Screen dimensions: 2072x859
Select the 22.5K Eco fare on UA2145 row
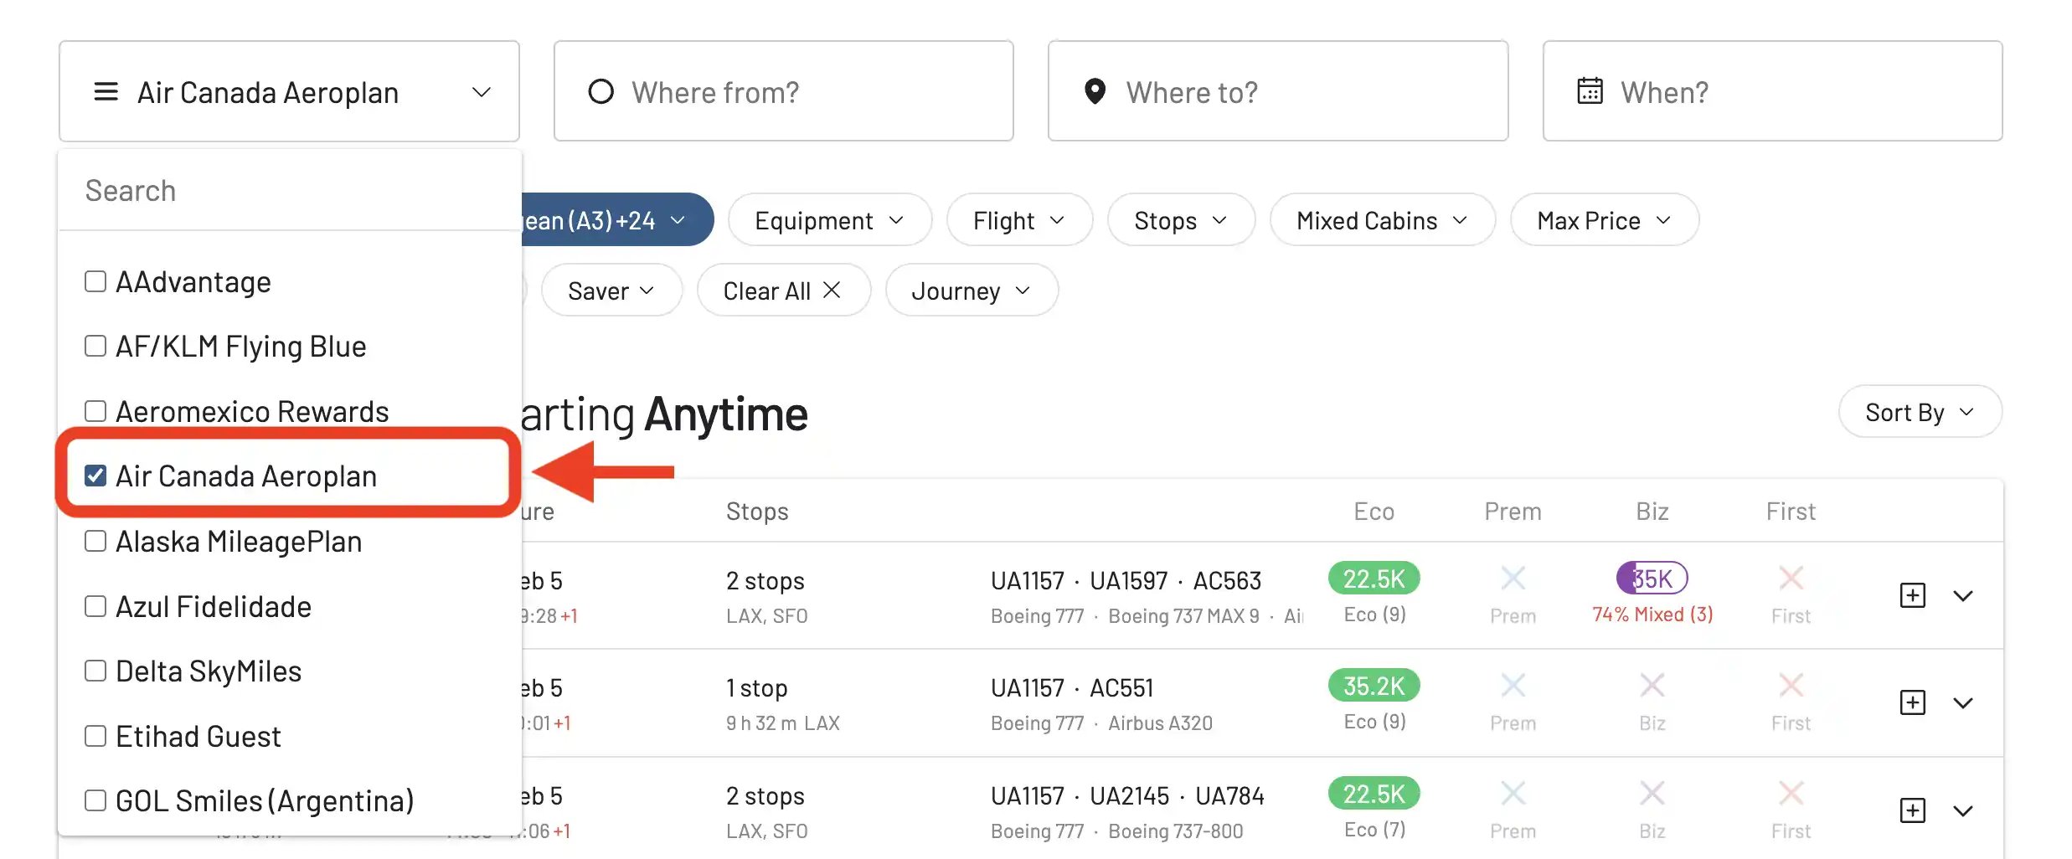(x=1374, y=794)
